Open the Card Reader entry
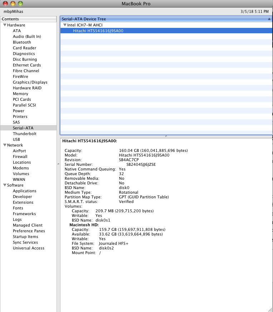Screen dimensions: 273x312 pyautogui.click(x=25, y=48)
